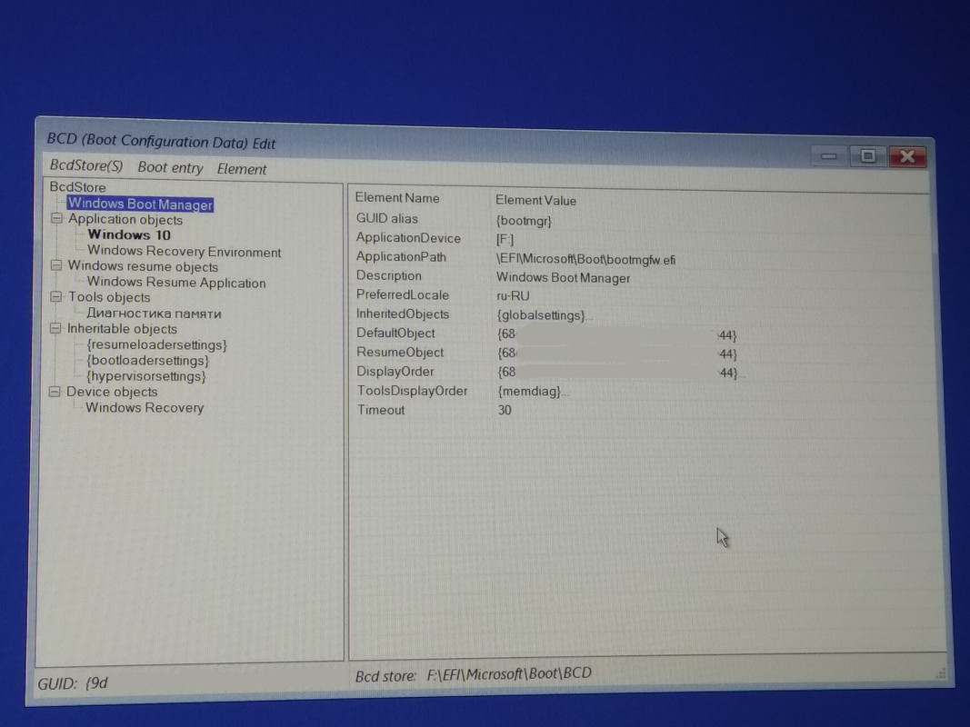Select the ApplicationPath element row
The width and height of the screenshot is (970, 727).
[x=640, y=258]
